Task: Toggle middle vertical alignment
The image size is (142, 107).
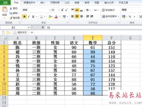Action: (x=77, y=10)
